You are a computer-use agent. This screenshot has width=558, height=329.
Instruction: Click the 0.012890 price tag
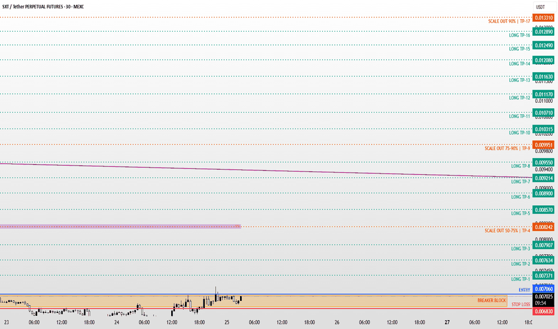pyautogui.click(x=544, y=32)
